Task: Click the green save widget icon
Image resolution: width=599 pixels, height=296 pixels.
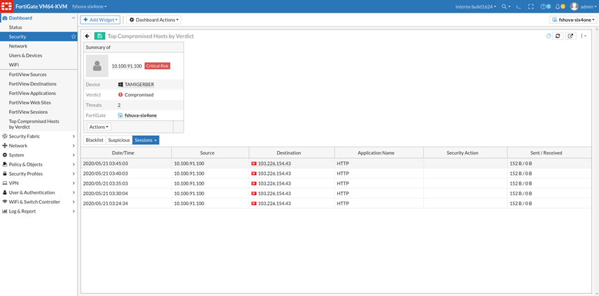Action: pos(100,36)
